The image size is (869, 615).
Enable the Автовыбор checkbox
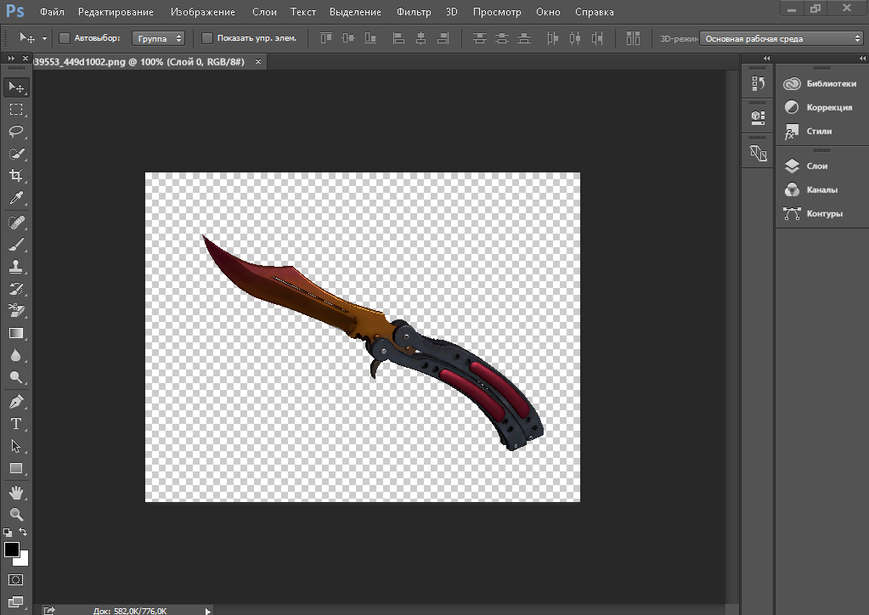point(65,38)
